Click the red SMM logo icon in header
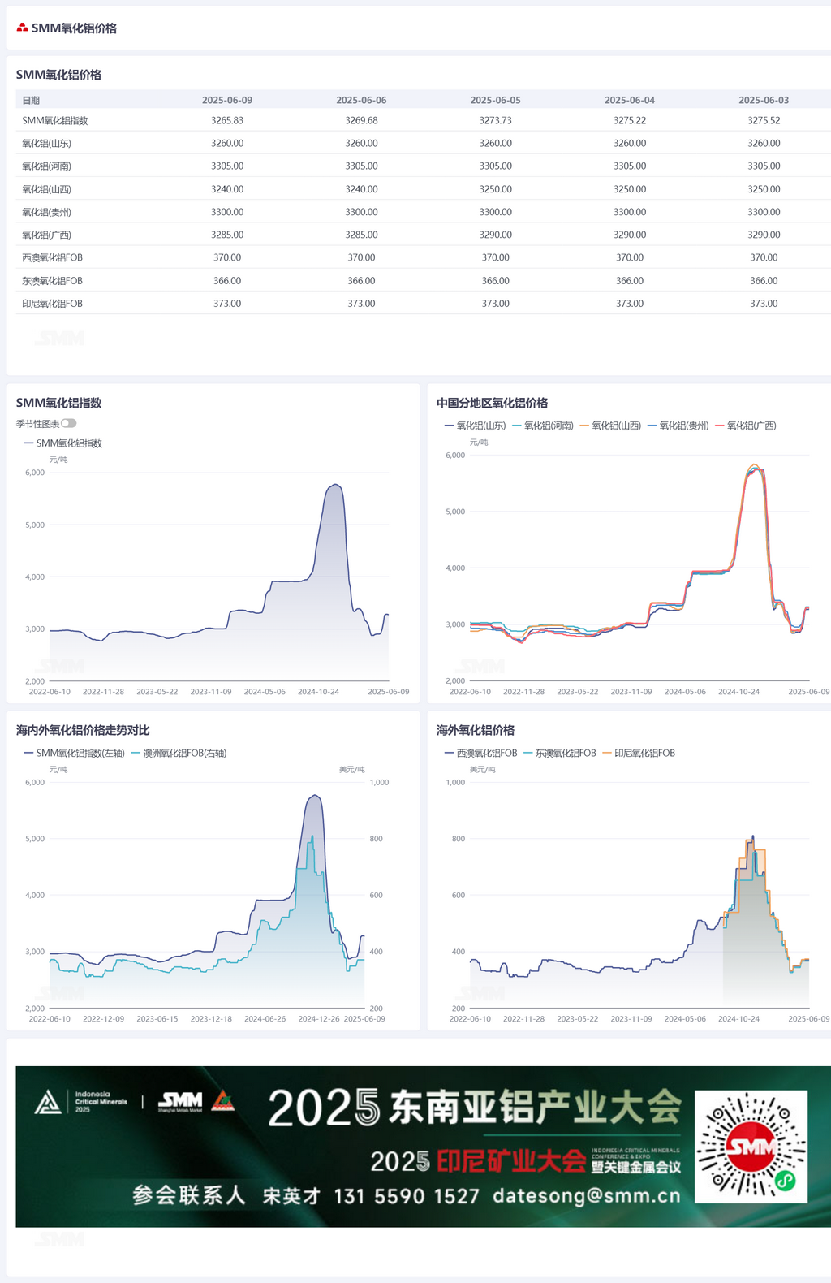The image size is (831, 1283). [x=23, y=28]
